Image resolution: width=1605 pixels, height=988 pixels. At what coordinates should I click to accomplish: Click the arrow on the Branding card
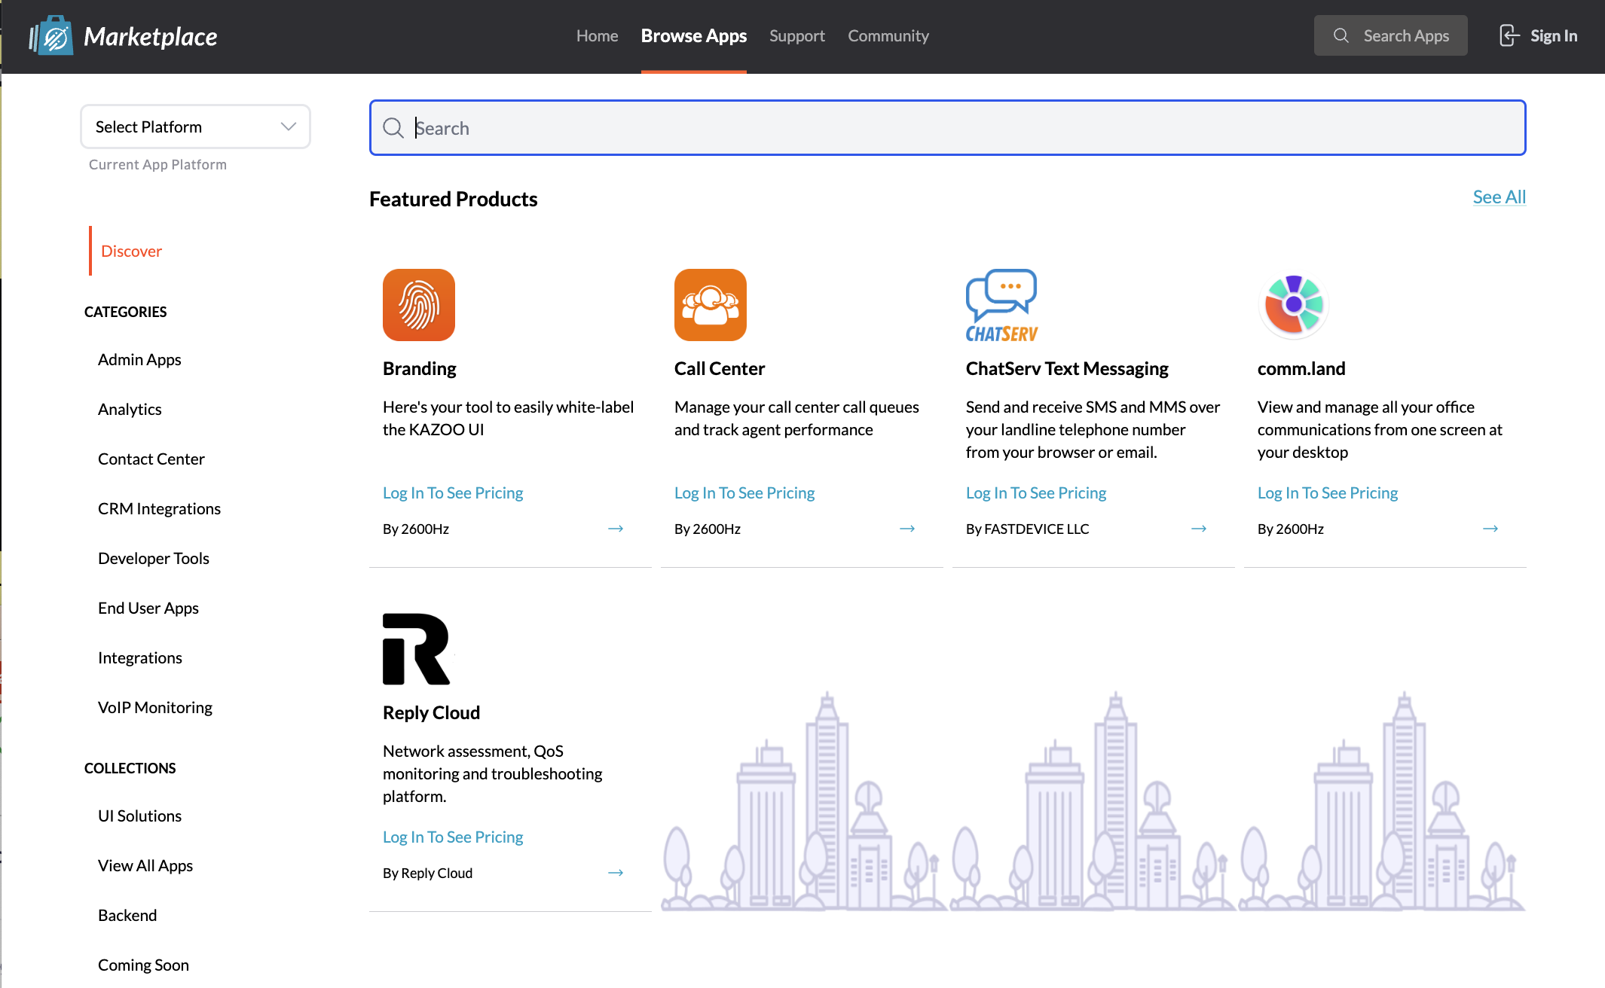616,529
